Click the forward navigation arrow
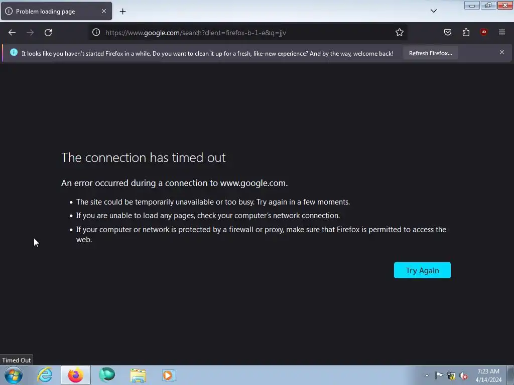This screenshot has height=385, width=514. coord(30,33)
